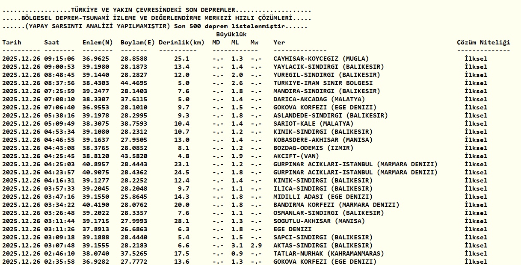Select the 2.9 Mw magnitude value
Viewport: 521px width, 265px height.
(256, 245)
